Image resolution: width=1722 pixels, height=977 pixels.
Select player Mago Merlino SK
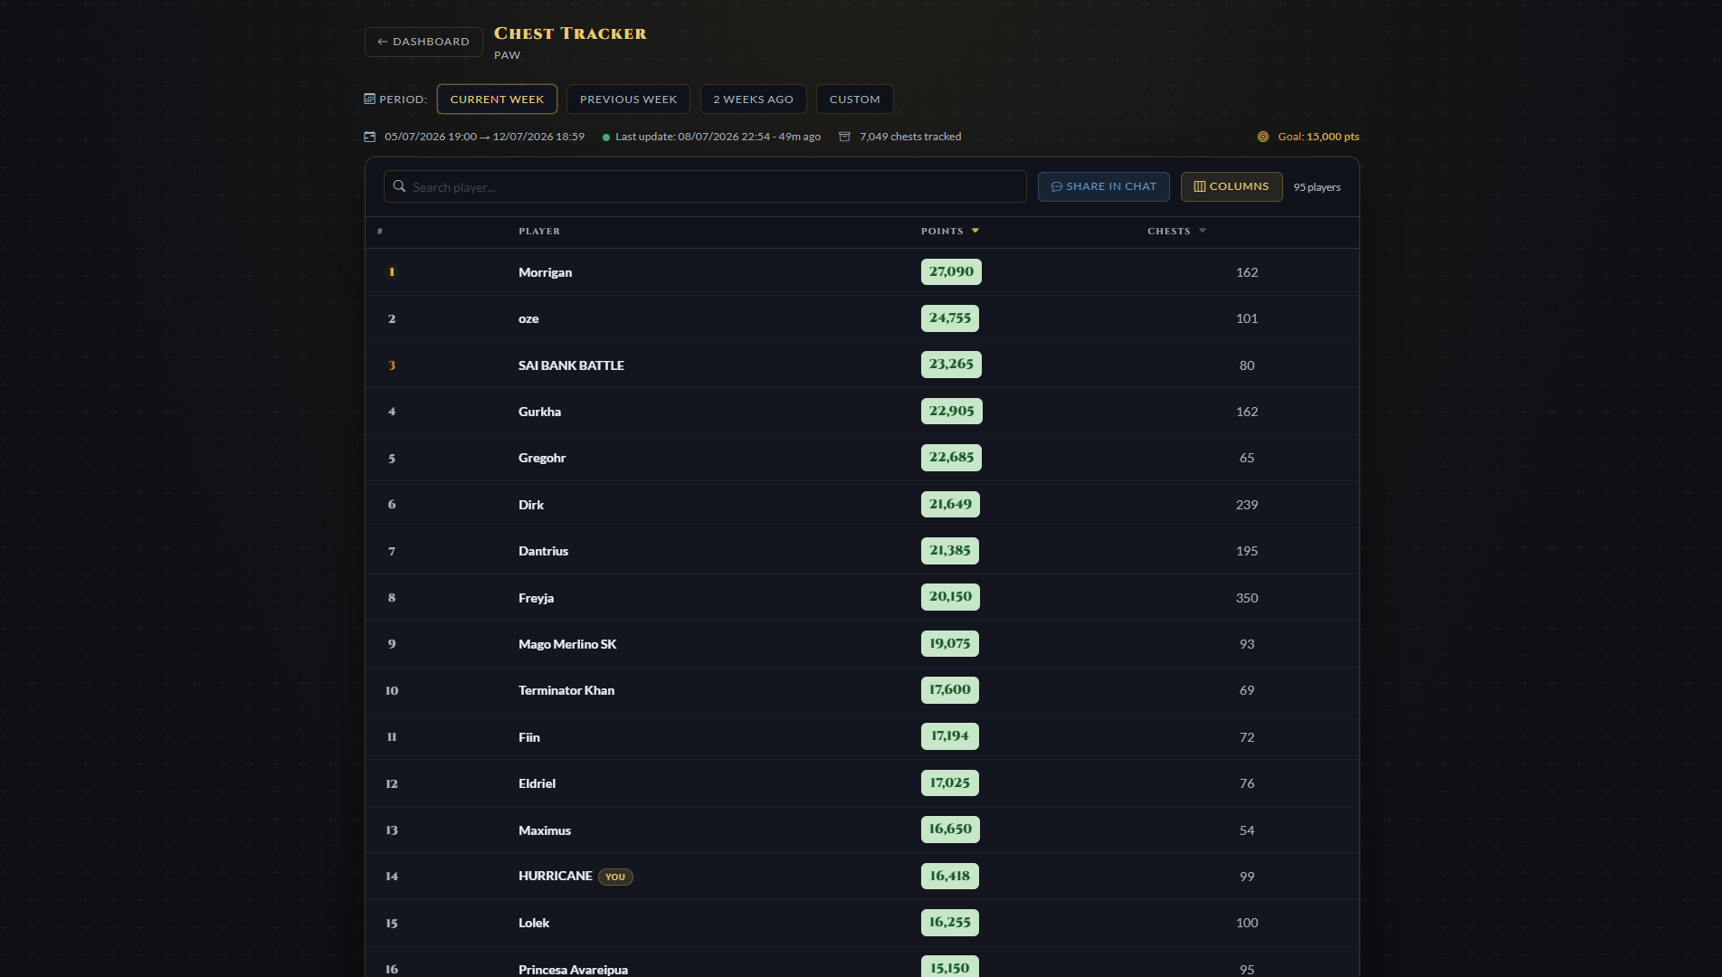[x=567, y=644]
